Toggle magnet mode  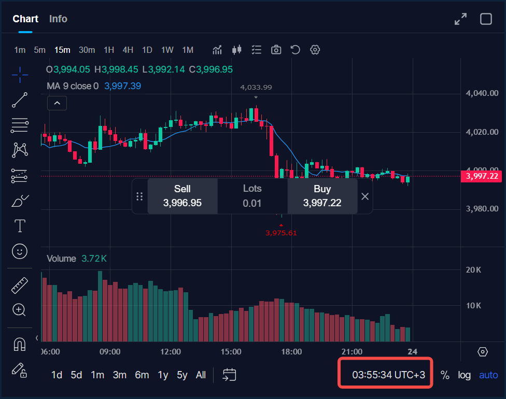(x=20, y=344)
